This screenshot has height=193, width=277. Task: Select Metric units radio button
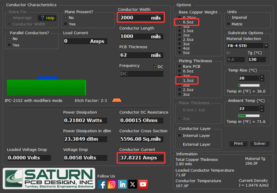click(x=229, y=24)
